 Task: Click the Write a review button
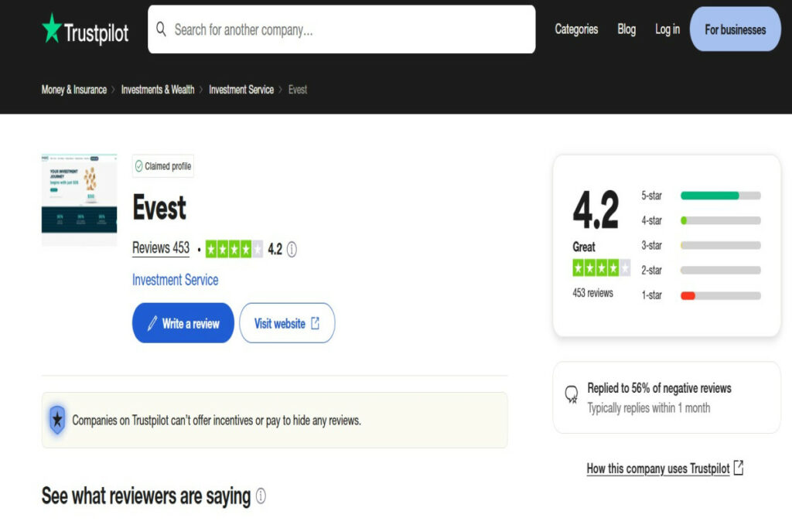[183, 323]
